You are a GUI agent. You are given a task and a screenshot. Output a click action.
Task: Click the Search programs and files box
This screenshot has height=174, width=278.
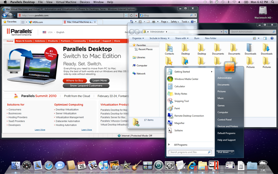click(x=190, y=152)
